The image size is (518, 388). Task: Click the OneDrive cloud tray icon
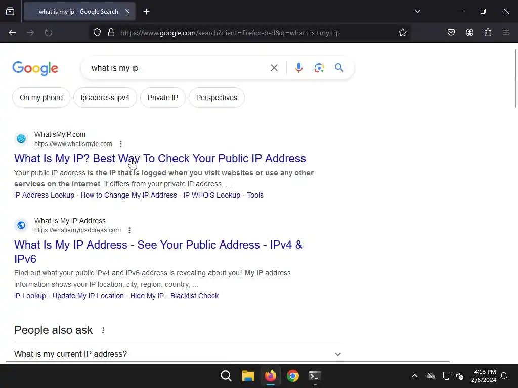tap(431, 376)
